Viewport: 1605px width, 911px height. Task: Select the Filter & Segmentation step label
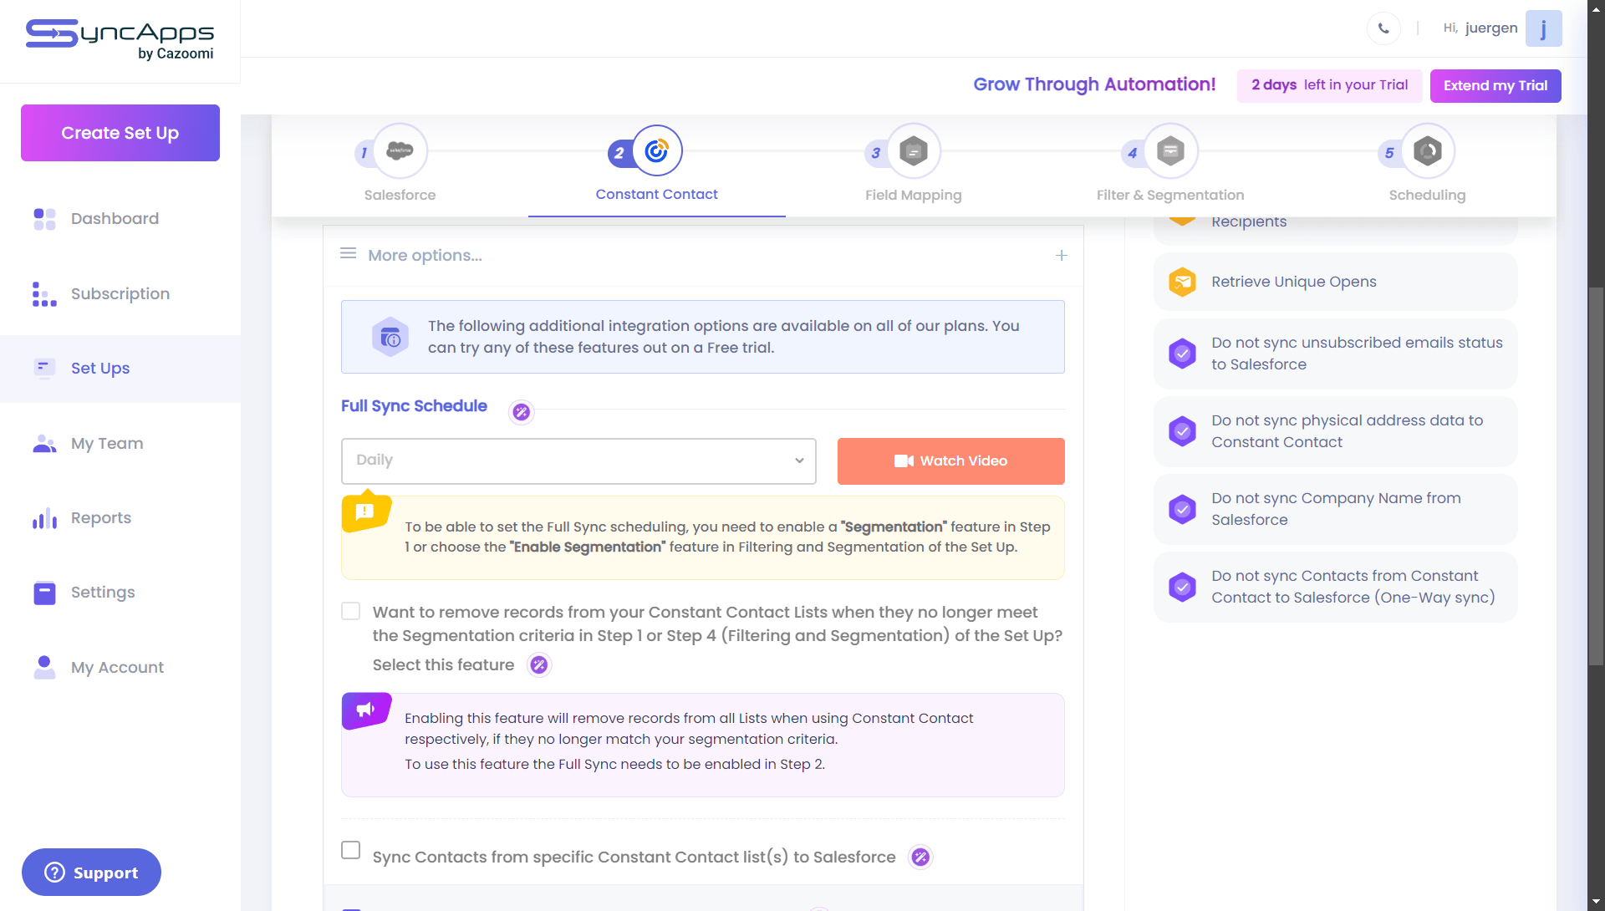[x=1170, y=196]
